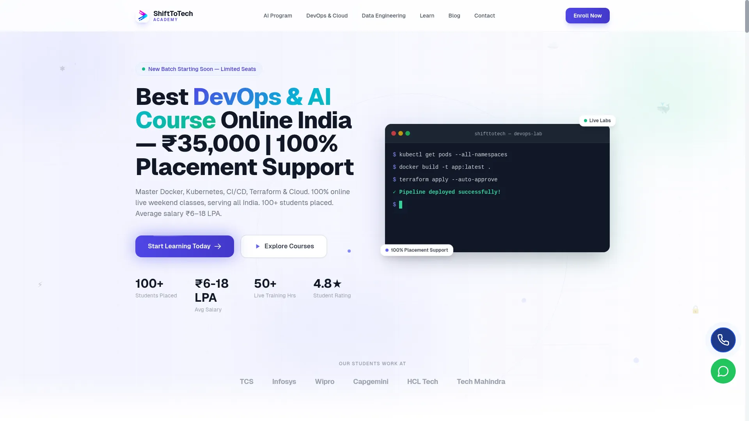The image size is (749, 421).
Task: Click the Tech Mahindra company name
Action: [x=481, y=382]
